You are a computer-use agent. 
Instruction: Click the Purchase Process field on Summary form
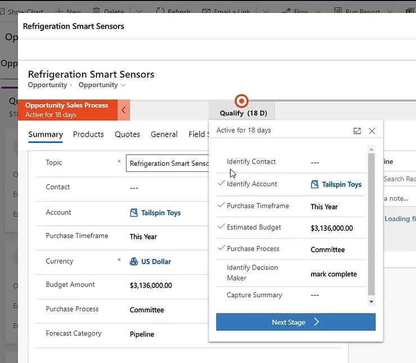click(147, 310)
